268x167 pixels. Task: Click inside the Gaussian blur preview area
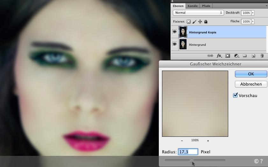(195, 104)
